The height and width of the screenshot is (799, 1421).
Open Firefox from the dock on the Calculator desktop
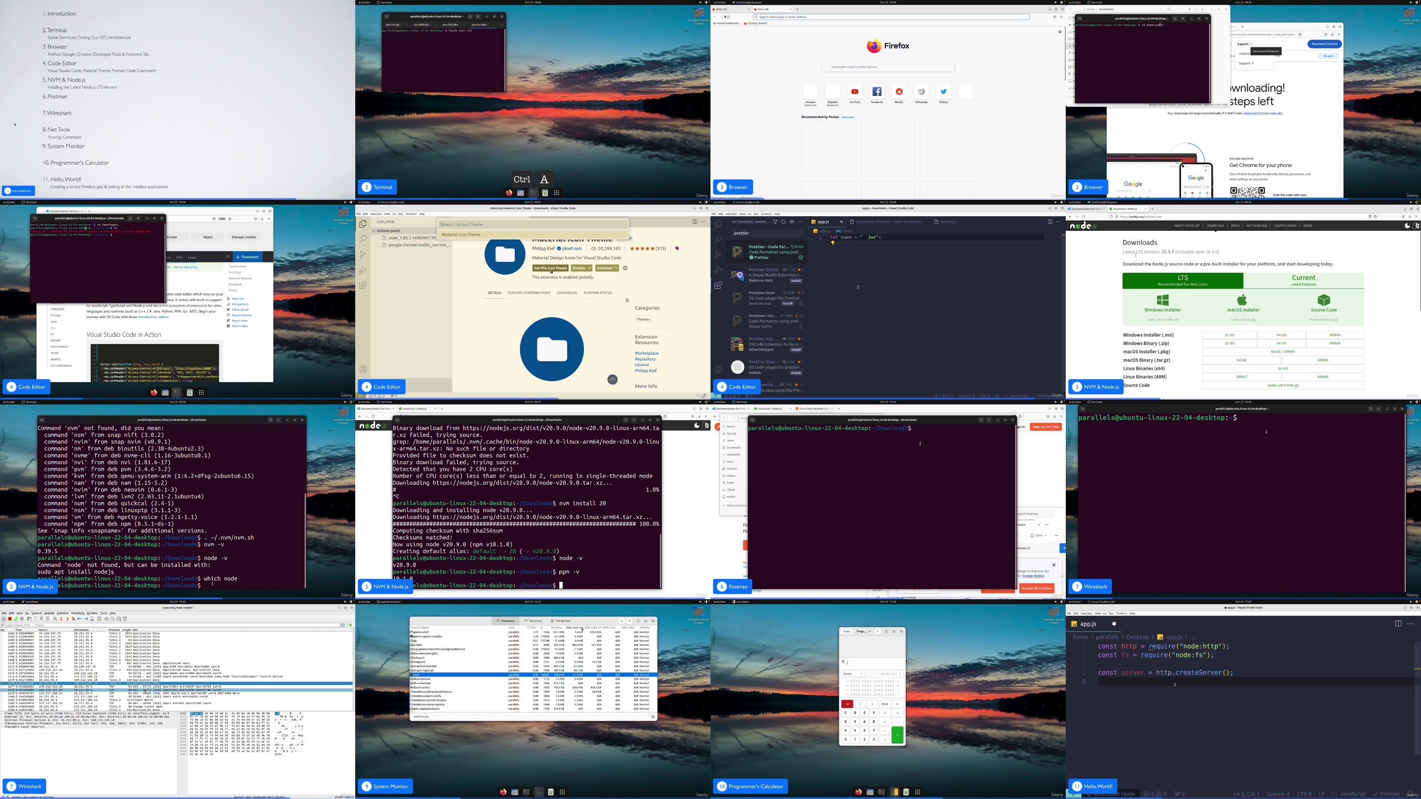858,792
